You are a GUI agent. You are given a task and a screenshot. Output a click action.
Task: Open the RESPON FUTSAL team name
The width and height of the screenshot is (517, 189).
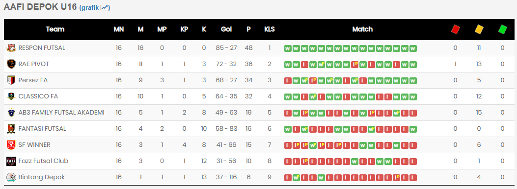coord(42,48)
